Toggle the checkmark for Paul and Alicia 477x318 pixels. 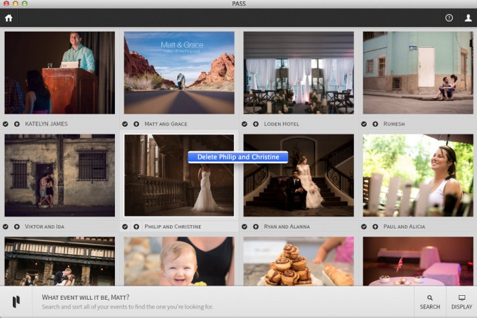coord(364,227)
